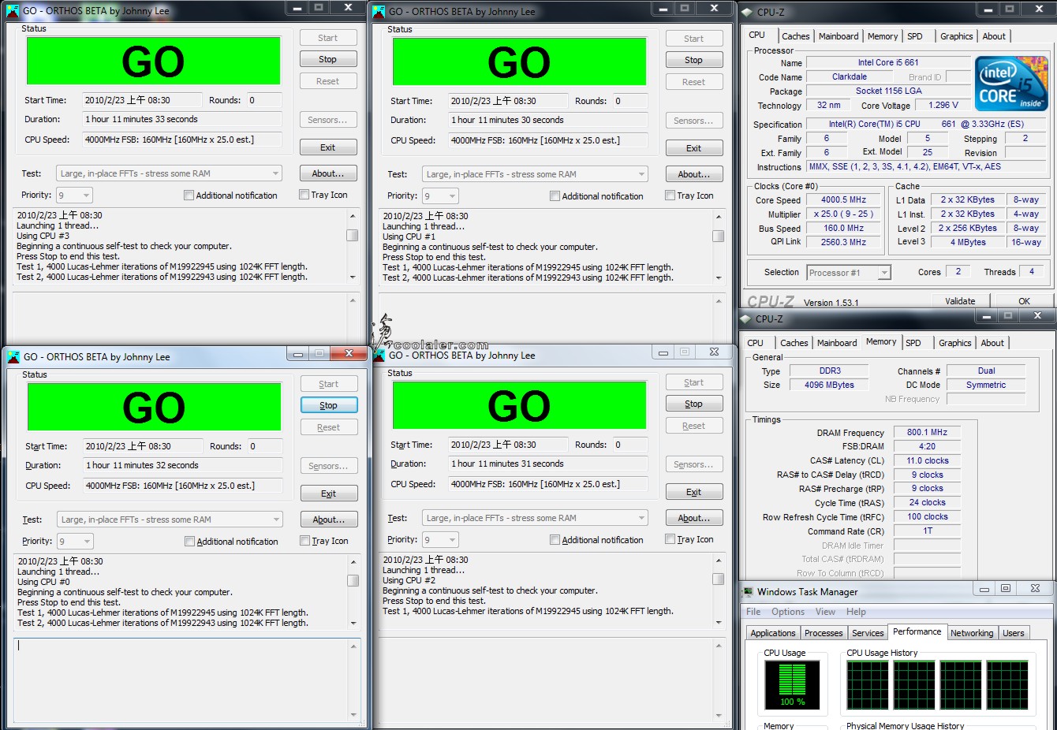Enable Additional notification in the CPU #3 ORTHOS window
The width and height of the screenshot is (1057, 730).
click(x=189, y=196)
